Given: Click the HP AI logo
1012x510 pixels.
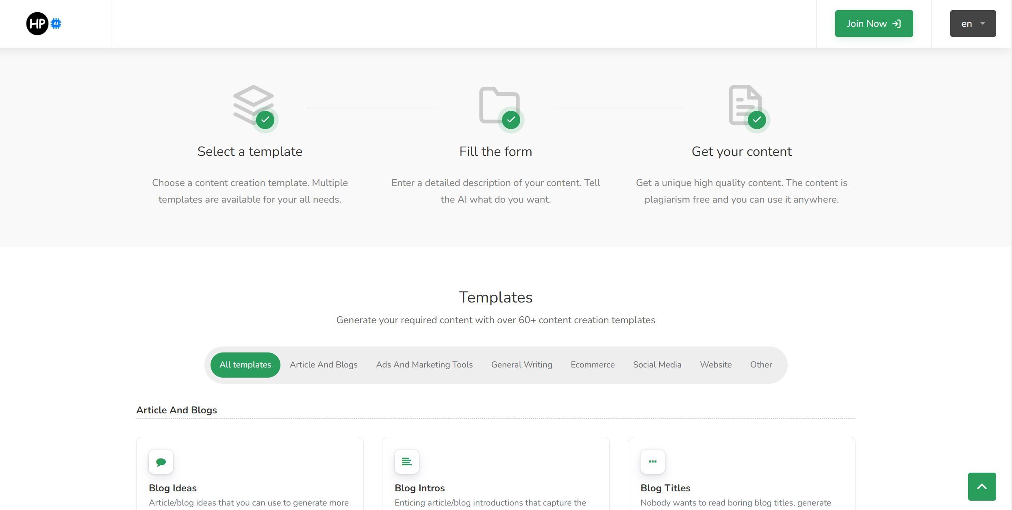Looking at the screenshot, I should pos(43,24).
